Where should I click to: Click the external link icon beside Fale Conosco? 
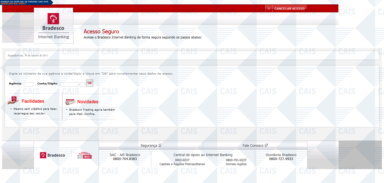coord(266,145)
